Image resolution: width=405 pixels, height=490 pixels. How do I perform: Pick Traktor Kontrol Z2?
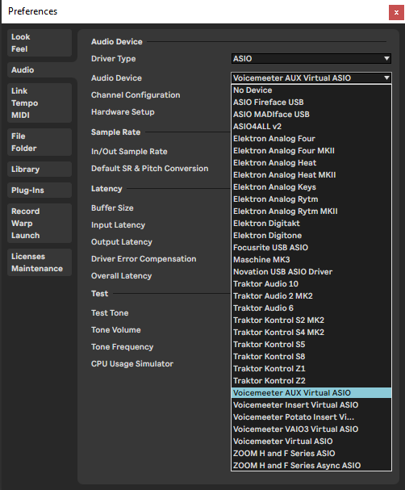[311, 381]
